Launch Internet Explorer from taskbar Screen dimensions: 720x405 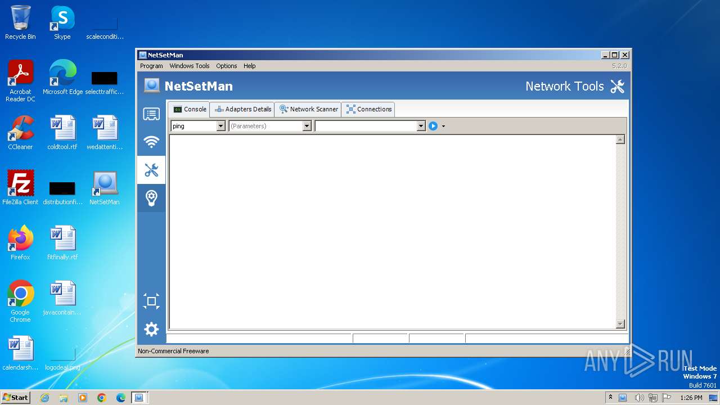[44, 398]
